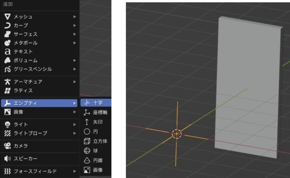This screenshot has height=178, width=290.
Task: Choose 十字 empty type in the submenu
Action: tap(96, 103)
